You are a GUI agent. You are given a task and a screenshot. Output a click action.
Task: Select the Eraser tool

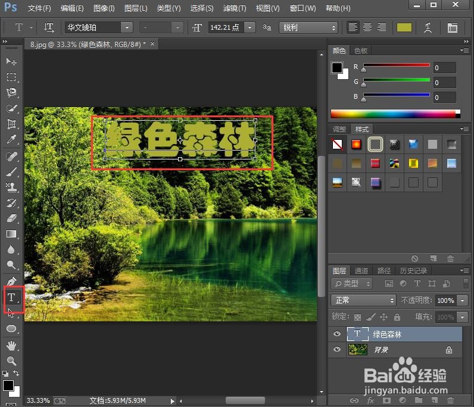[x=11, y=218]
